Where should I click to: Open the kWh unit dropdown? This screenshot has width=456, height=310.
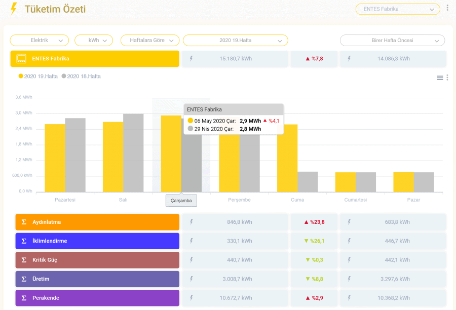[x=94, y=40]
